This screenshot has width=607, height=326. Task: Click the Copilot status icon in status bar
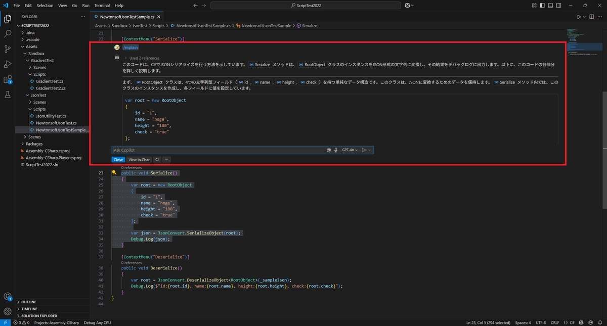[582, 322]
